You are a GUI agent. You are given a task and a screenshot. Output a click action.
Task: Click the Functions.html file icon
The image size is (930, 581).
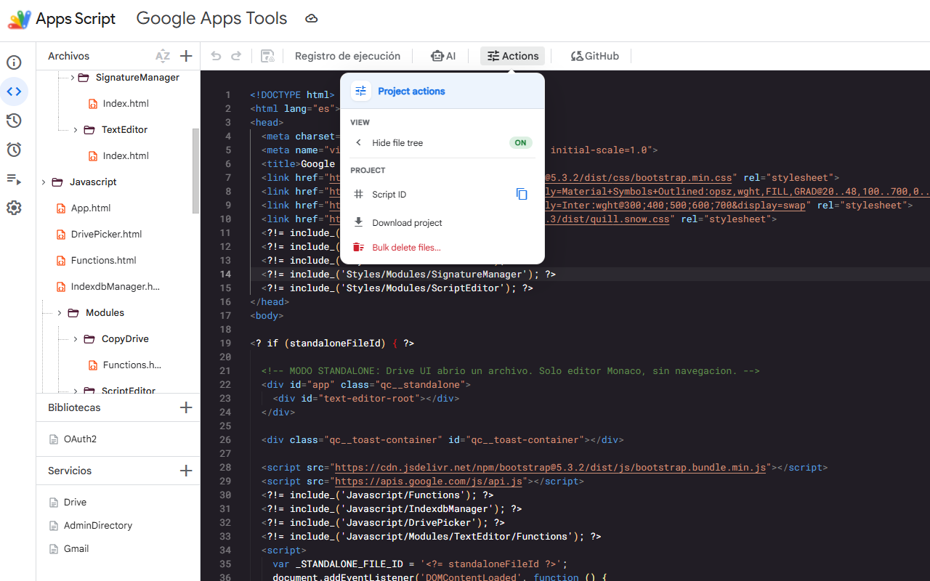[x=61, y=261]
